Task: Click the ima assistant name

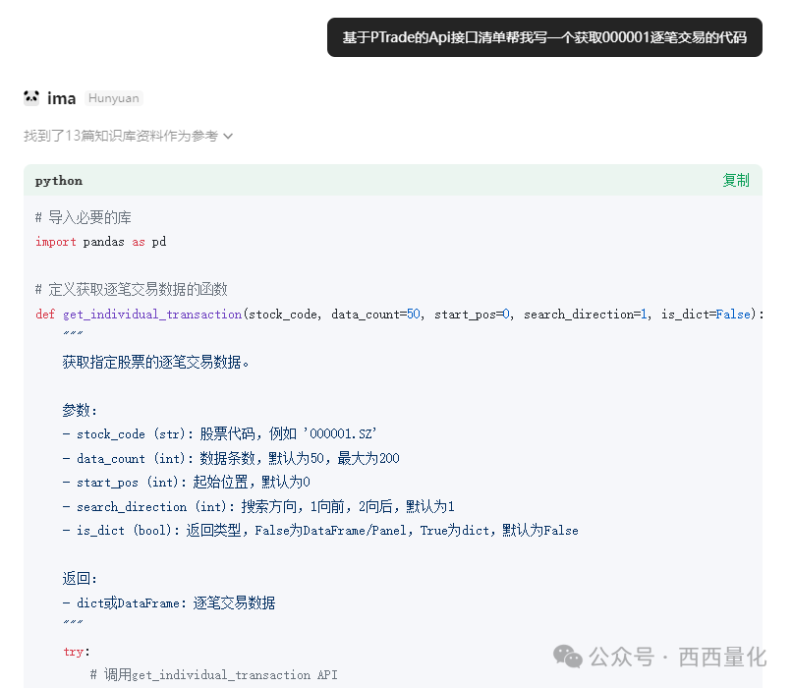Action: point(62,98)
